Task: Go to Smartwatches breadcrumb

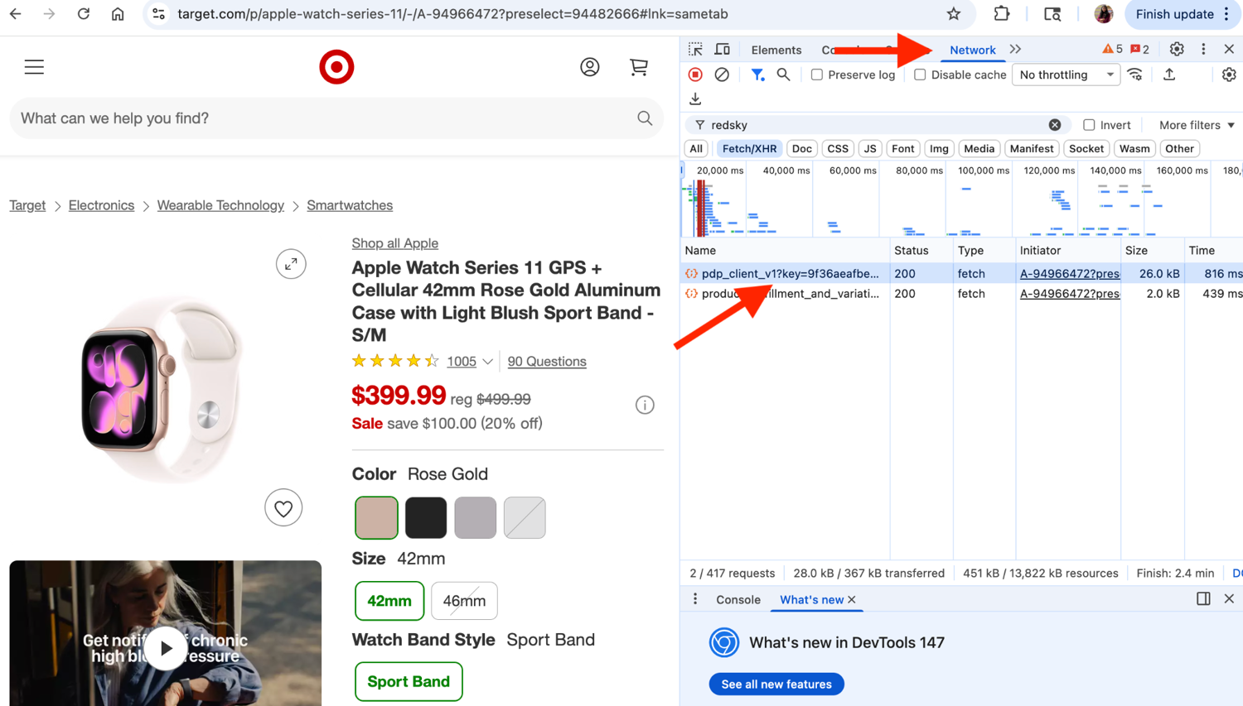Action: 350,205
